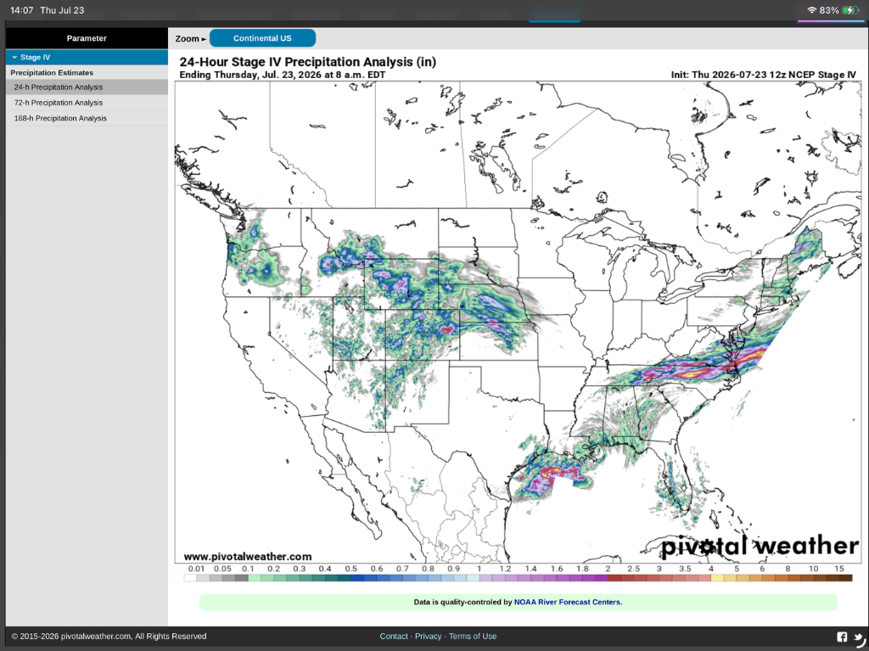
Task: Click the yellow 4-inch legend swatch
Action: point(717,578)
